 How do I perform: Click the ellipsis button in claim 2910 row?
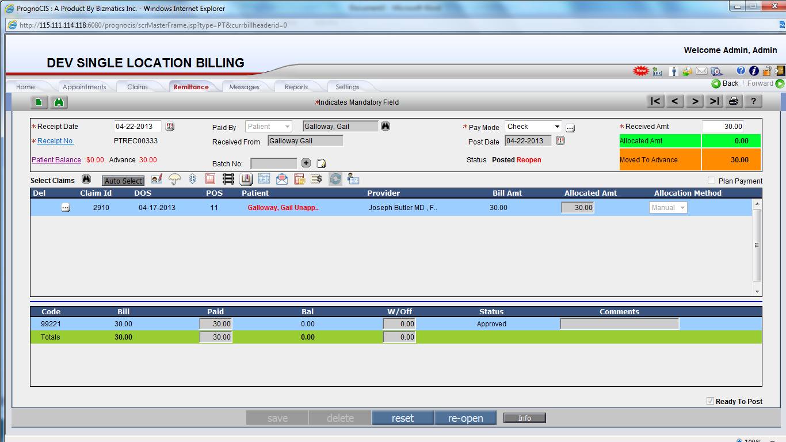(x=66, y=208)
